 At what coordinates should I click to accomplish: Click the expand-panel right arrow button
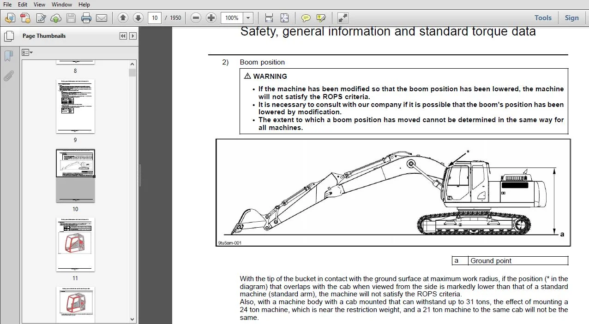point(133,36)
